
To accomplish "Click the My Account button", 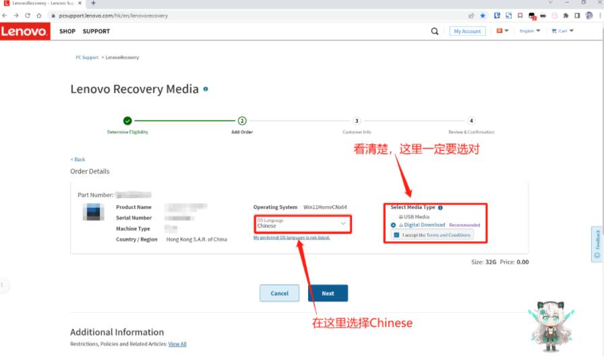I will tap(467, 31).
